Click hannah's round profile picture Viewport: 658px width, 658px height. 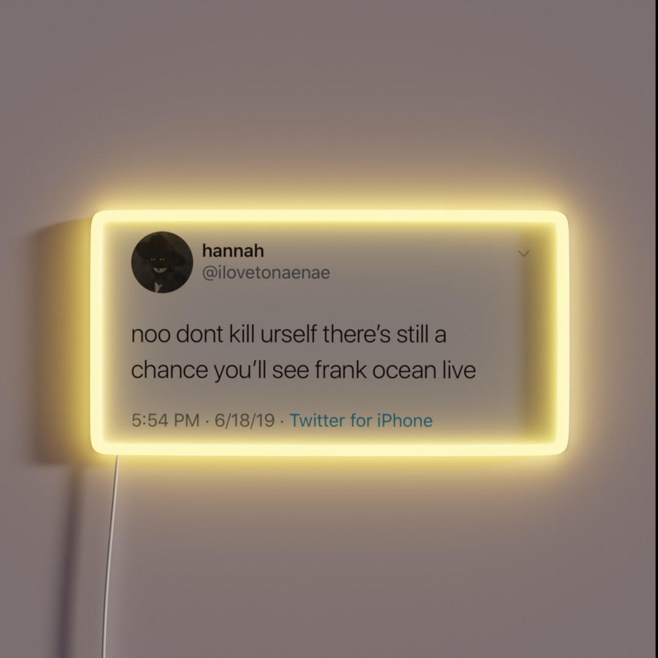coord(162,262)
